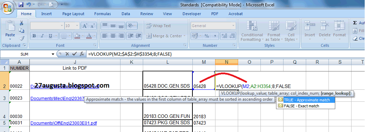Click the Insert Function fx icon

[x=82, y=54]
